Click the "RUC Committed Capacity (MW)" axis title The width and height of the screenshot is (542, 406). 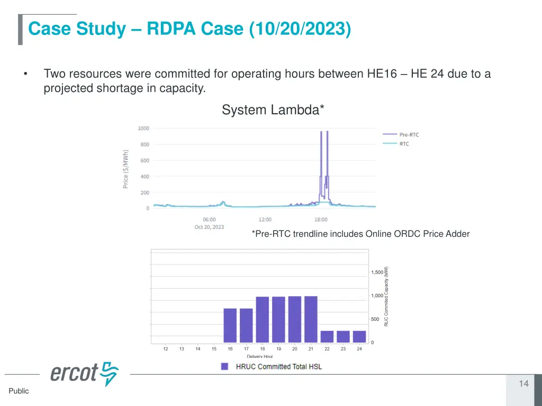386,296
